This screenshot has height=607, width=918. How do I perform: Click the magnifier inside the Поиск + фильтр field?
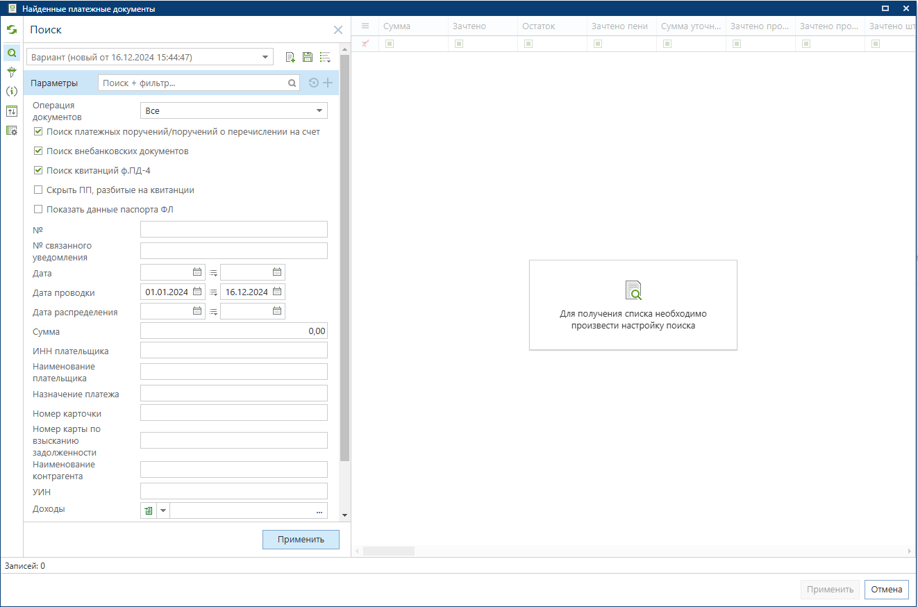[292, 83]
